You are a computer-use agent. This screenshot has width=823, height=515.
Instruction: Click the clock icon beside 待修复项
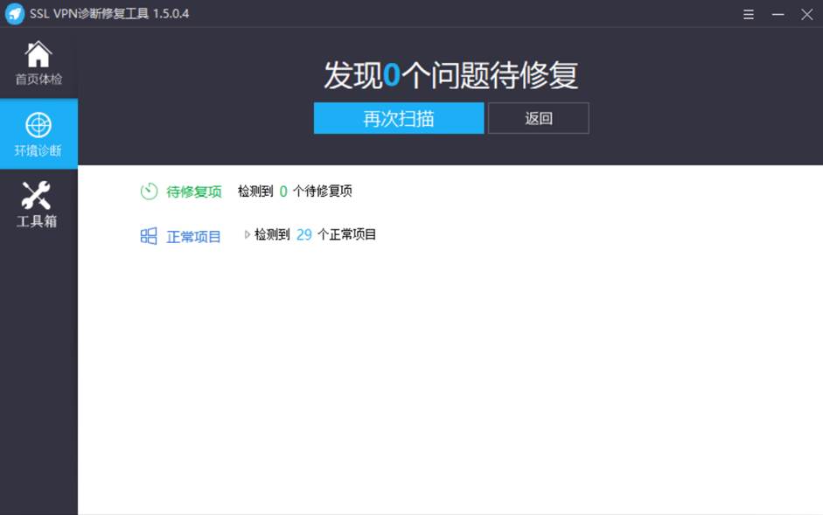[149, 191]
